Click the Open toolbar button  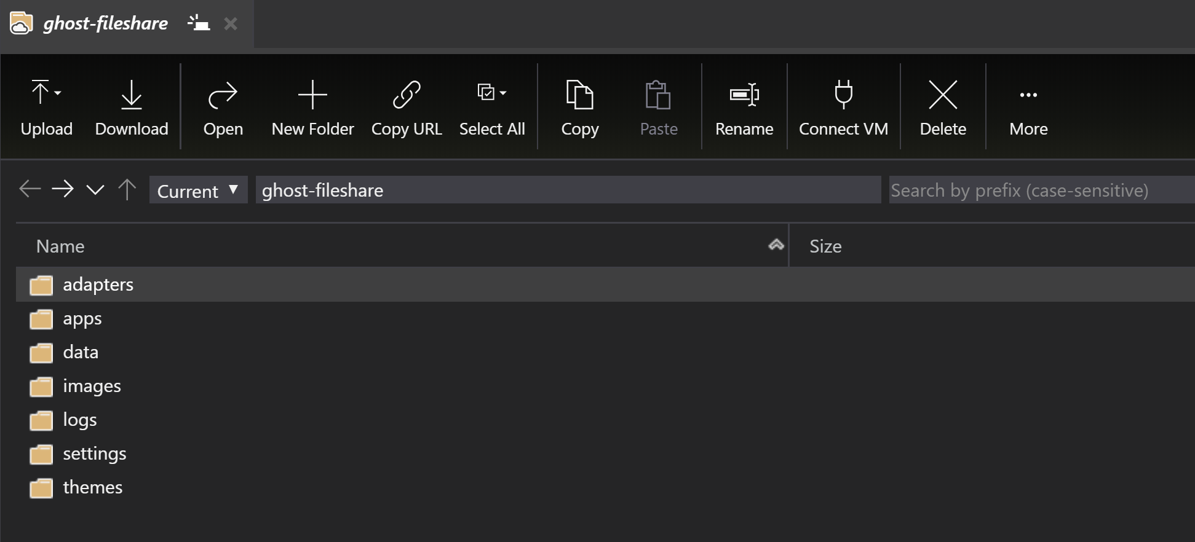click(x=223, y=108)
